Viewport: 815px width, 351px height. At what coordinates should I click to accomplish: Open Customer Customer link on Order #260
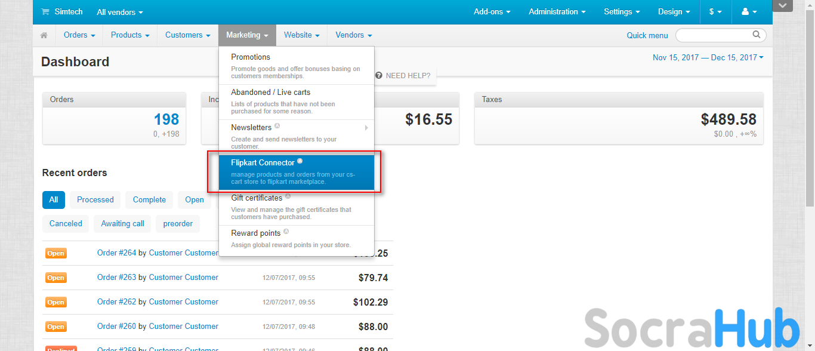(184, 326)
